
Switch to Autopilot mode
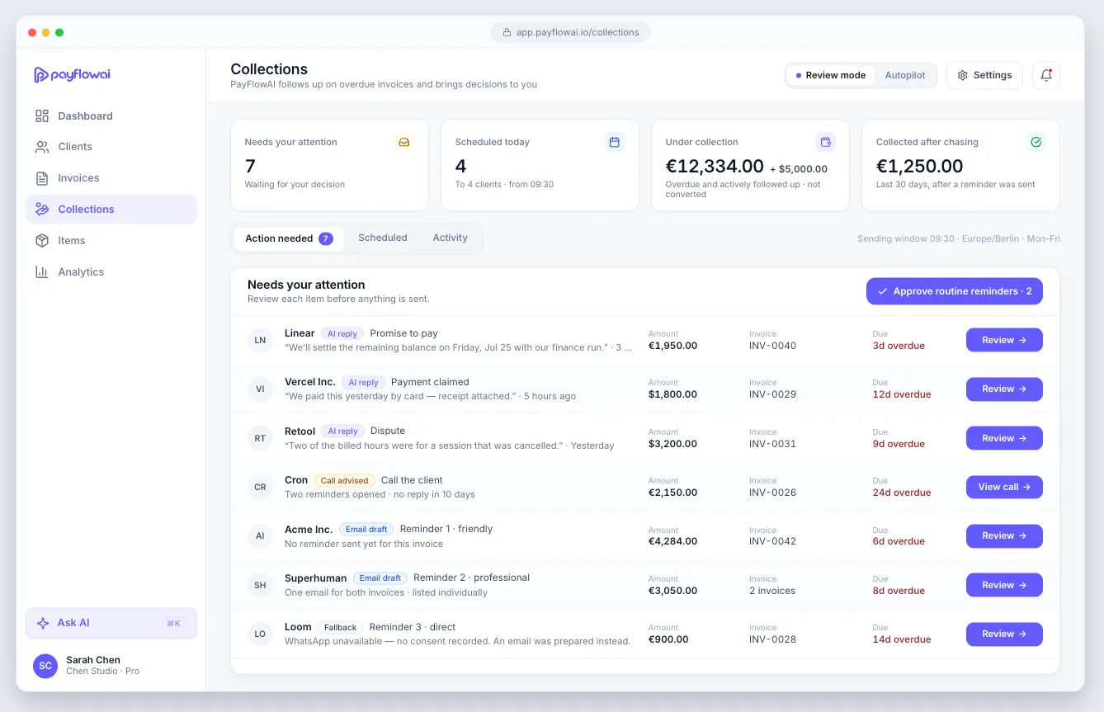(x=905, y=75)
